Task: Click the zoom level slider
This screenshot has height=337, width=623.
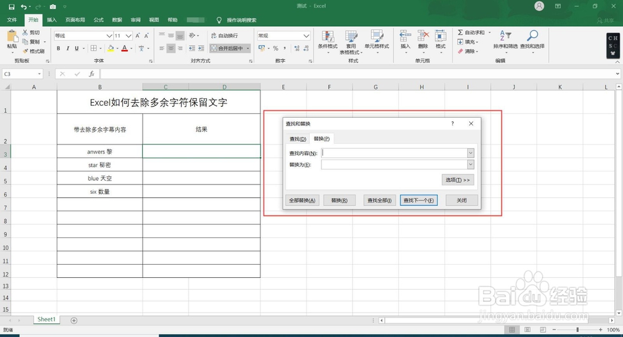Action: click(x=578, y=330)
